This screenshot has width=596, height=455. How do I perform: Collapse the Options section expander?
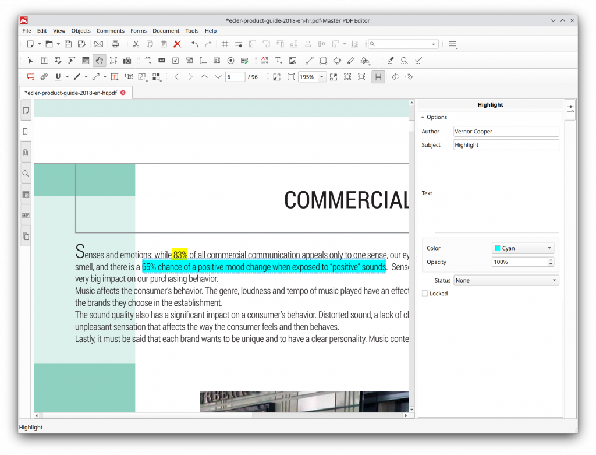tap(423, 117)
